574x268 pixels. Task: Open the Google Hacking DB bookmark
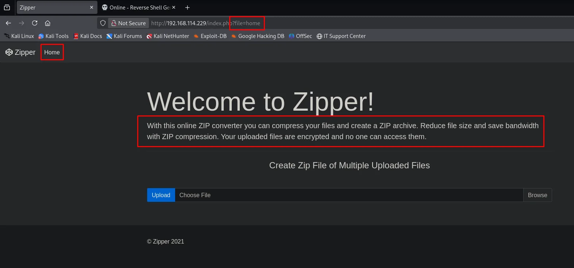pyautogui.click(x=258, y=36)
